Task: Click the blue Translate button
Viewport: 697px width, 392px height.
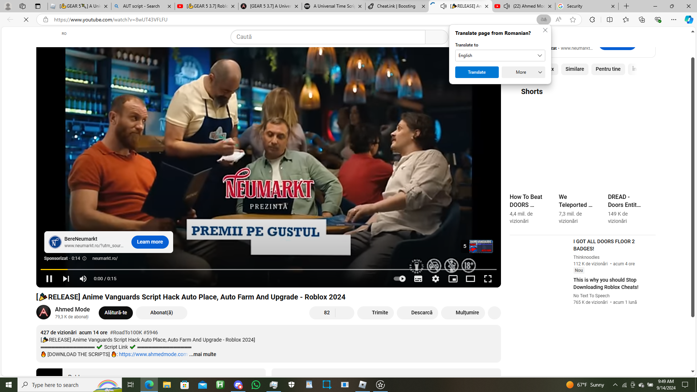Action: tap(477, 72)
